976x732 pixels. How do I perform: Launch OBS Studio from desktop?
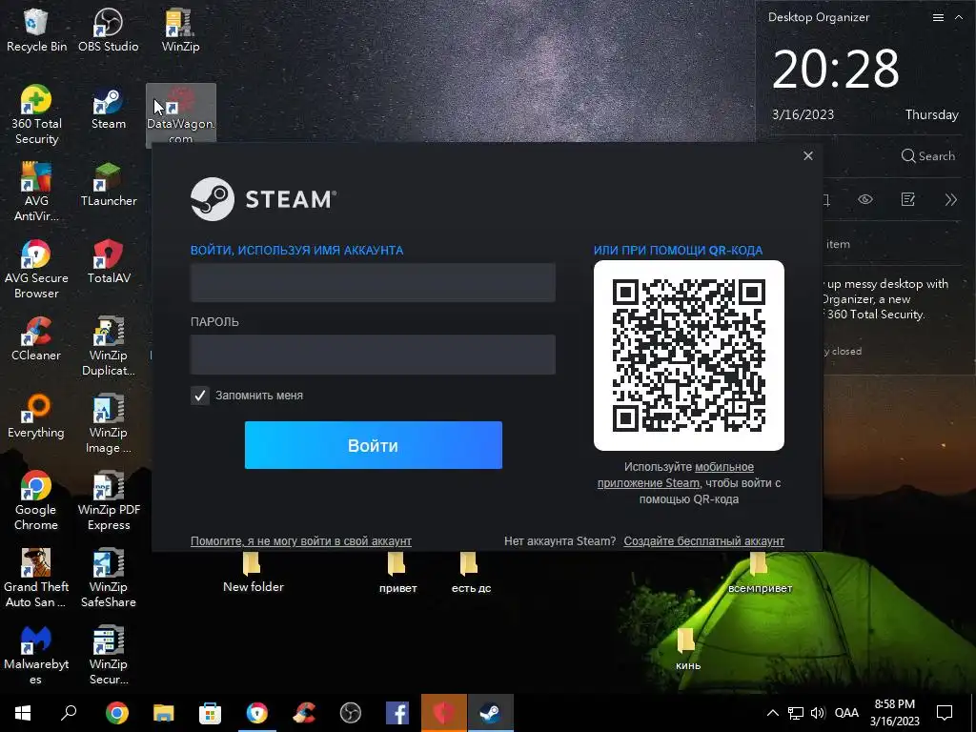pyautogui.click(x=109, y=30)
